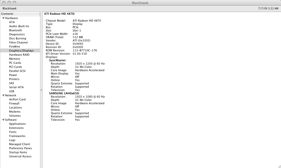Click the window zoom button
281x168 pixels.
(14, 3)
